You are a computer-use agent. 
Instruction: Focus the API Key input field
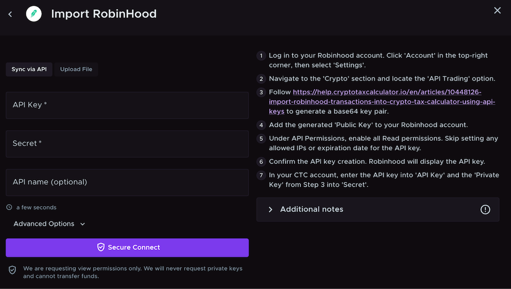pyautogui.click(x=127, y=105)
